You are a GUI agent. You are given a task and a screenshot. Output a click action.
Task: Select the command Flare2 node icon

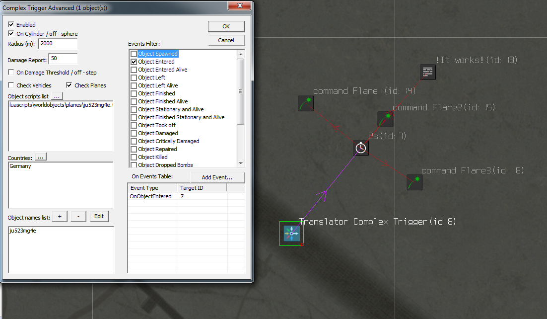tap(386, 119)
